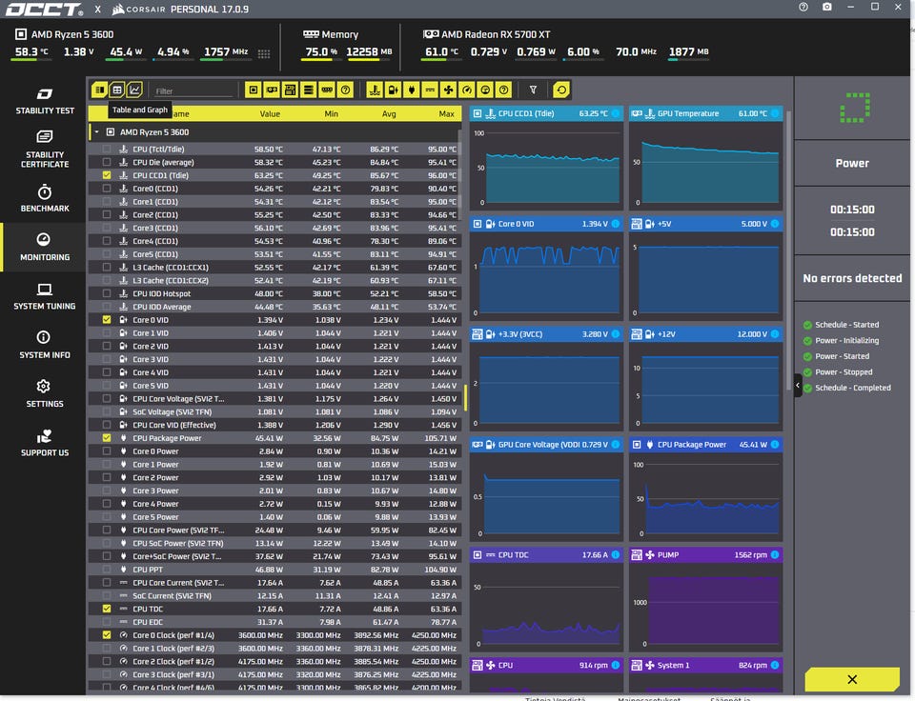Click the yellow X close button
Image resolution: width=915 pixels, height=701 pixels.
coord(852,679)
